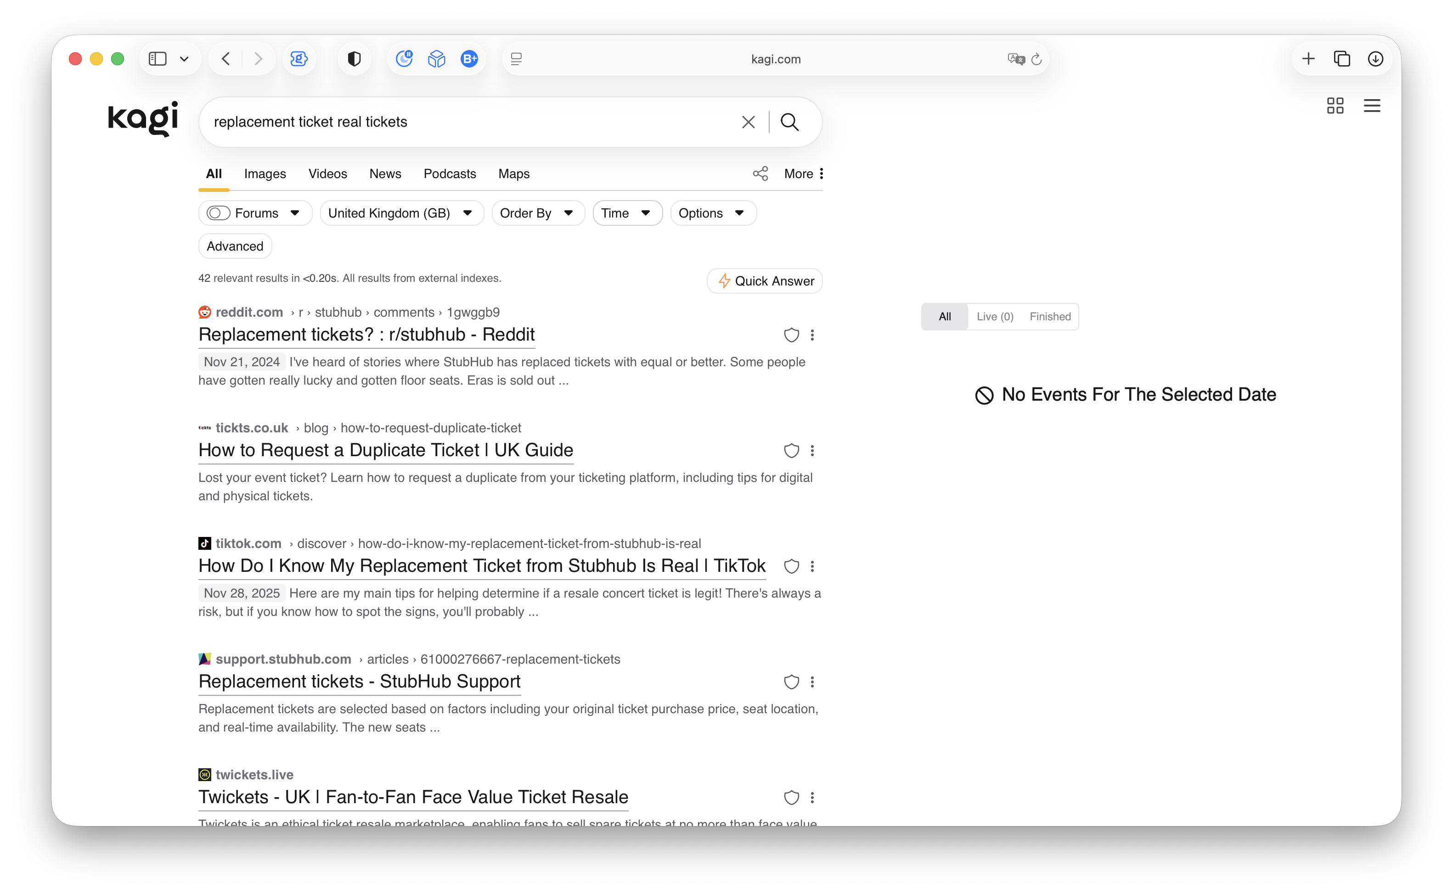Click the search magnifier icon
This screenshot has height=894, width=1453.
(789, 122)
